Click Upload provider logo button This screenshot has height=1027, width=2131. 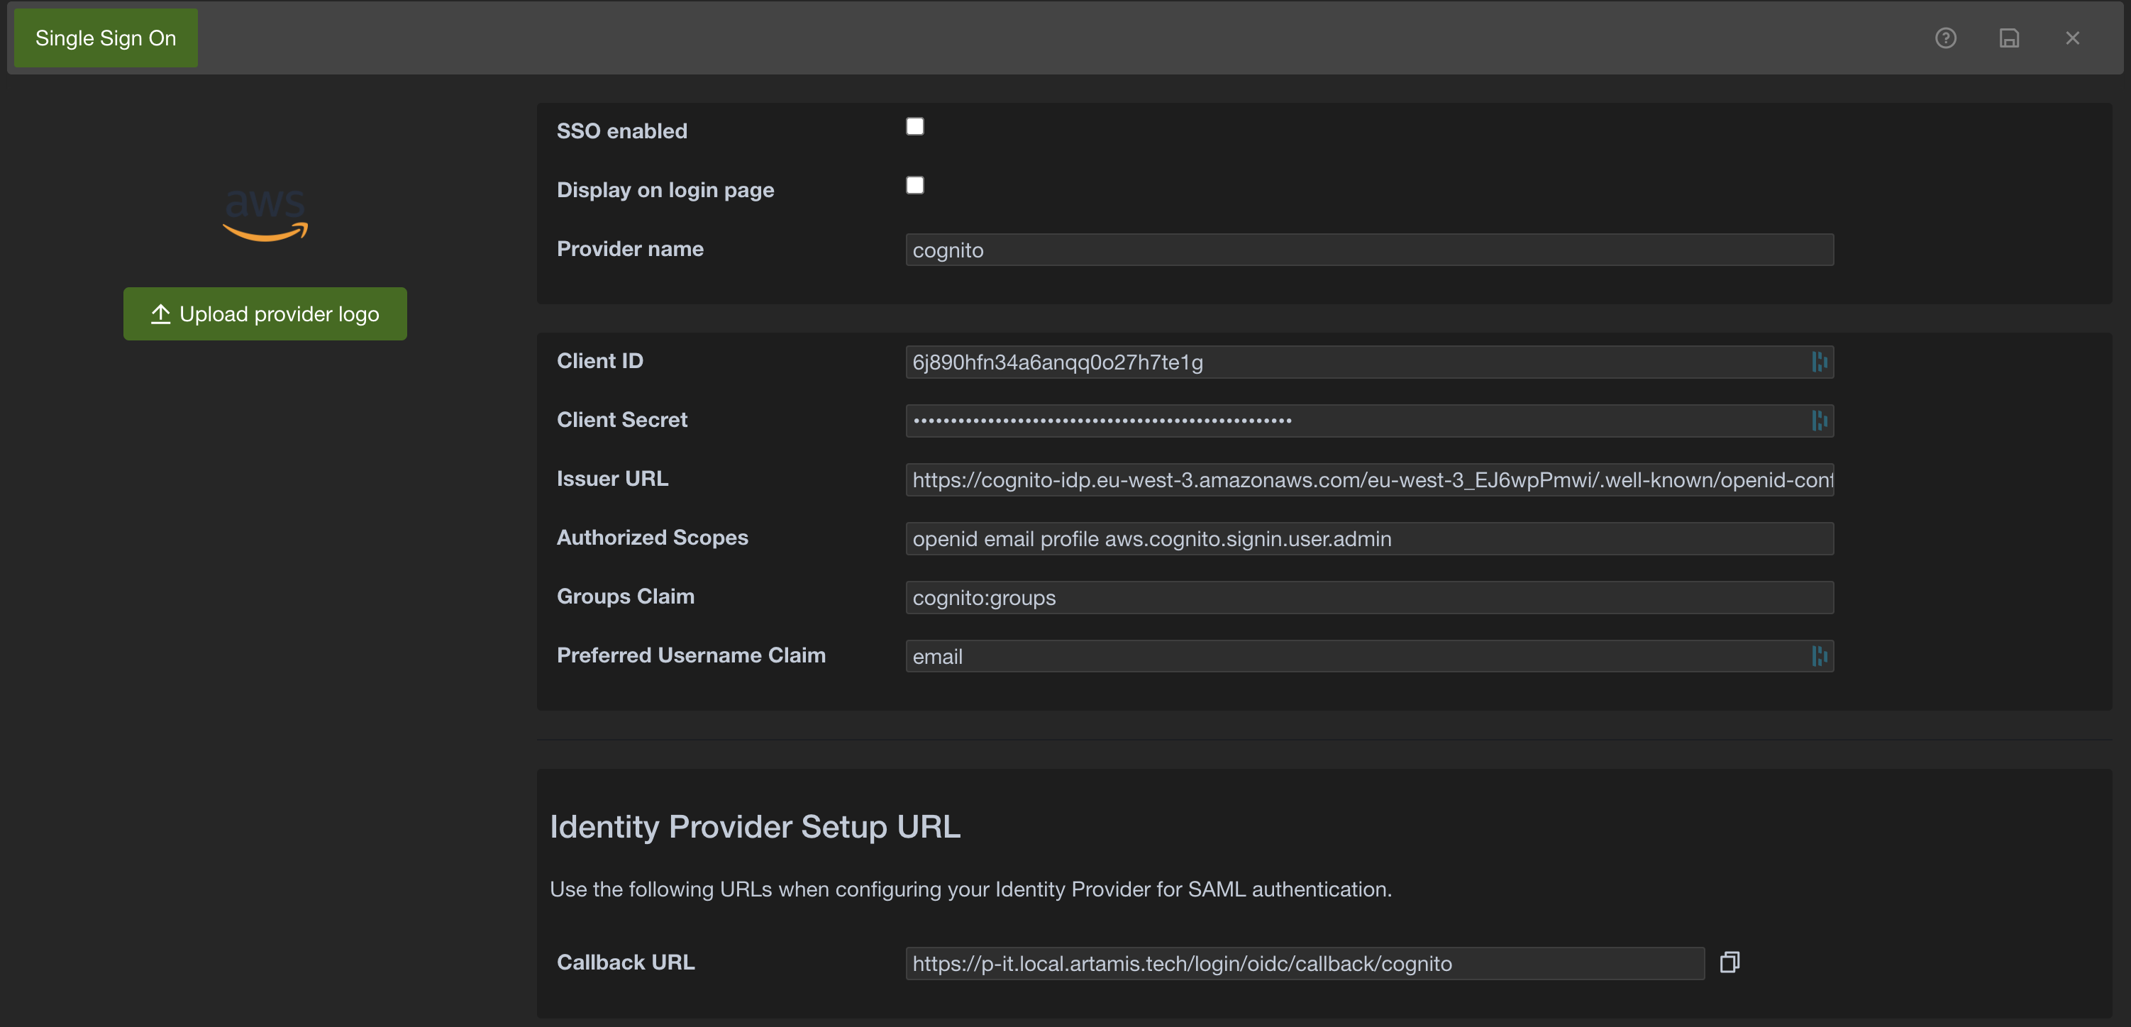click(265, 314)
